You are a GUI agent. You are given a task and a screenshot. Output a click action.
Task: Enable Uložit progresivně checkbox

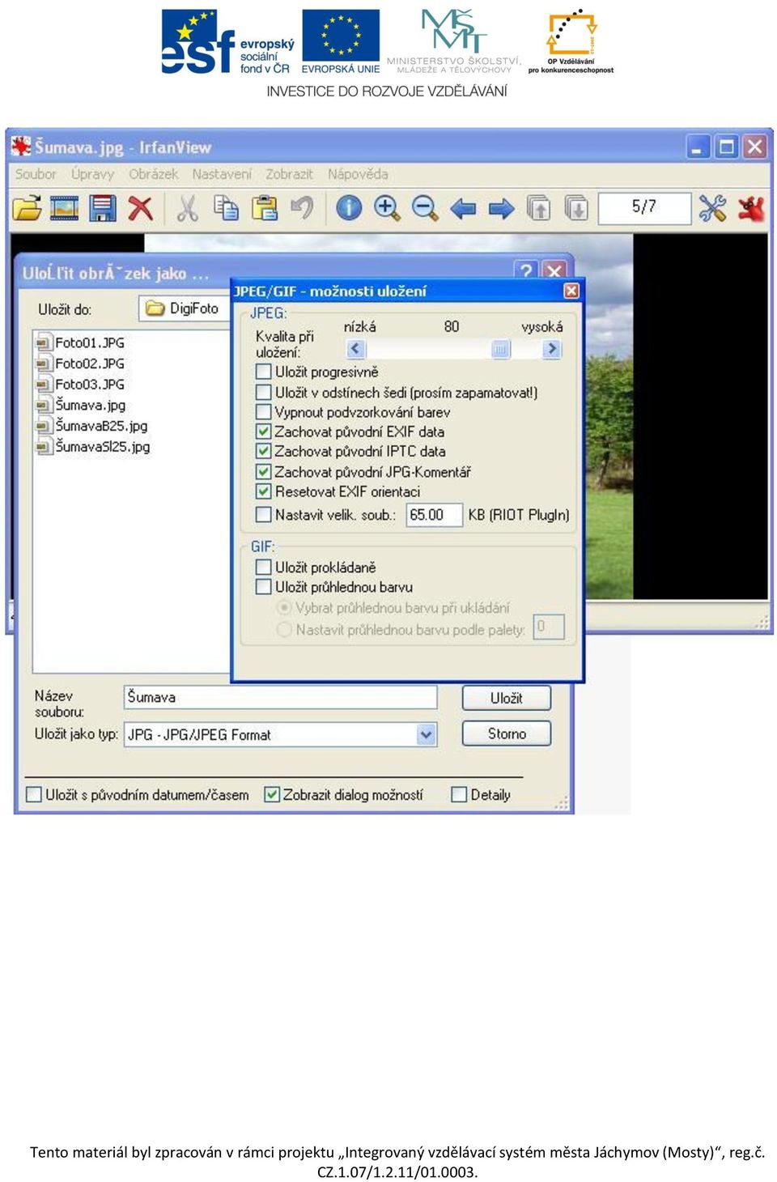(263, 372)
